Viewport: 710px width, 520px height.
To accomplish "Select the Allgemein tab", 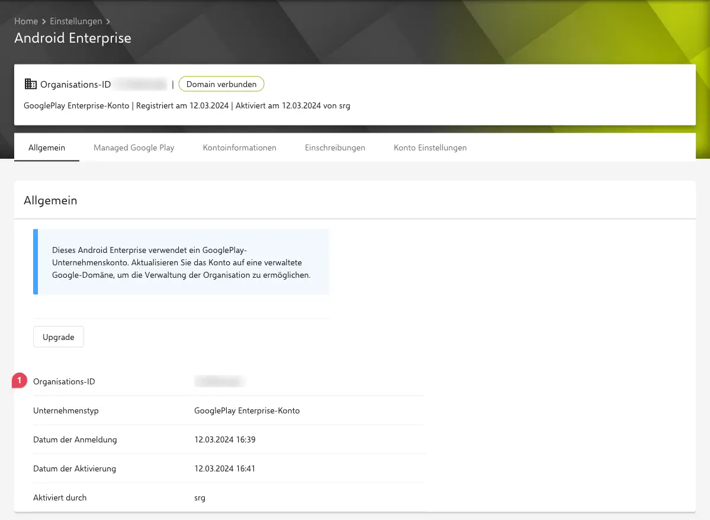I will pos(47,147).
